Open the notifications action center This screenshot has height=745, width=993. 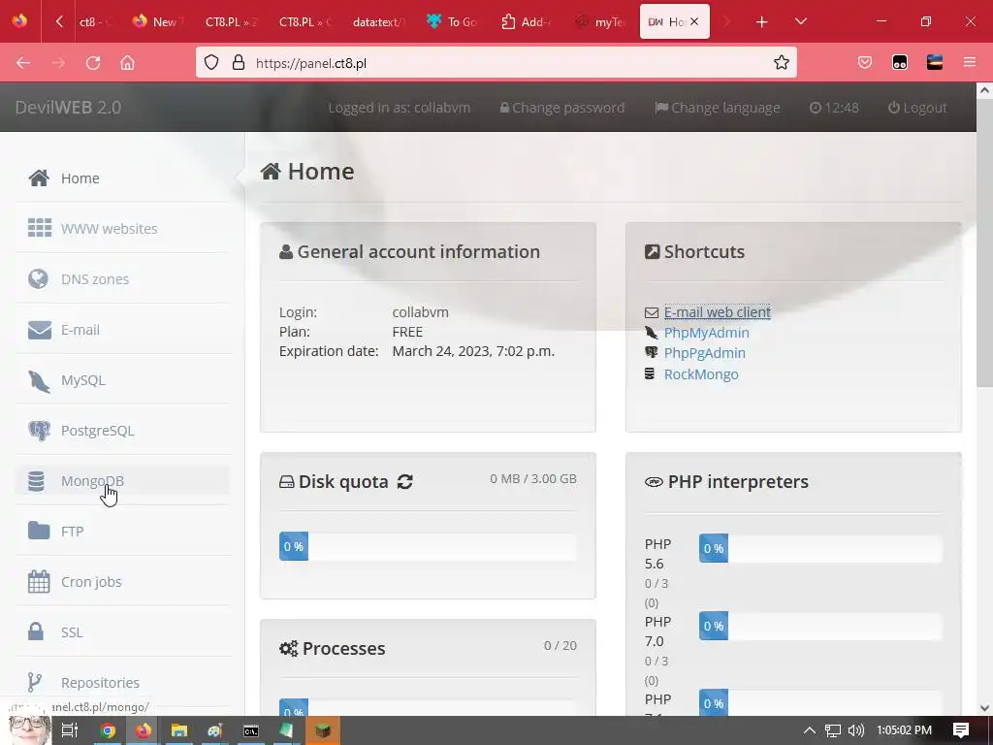961,730
